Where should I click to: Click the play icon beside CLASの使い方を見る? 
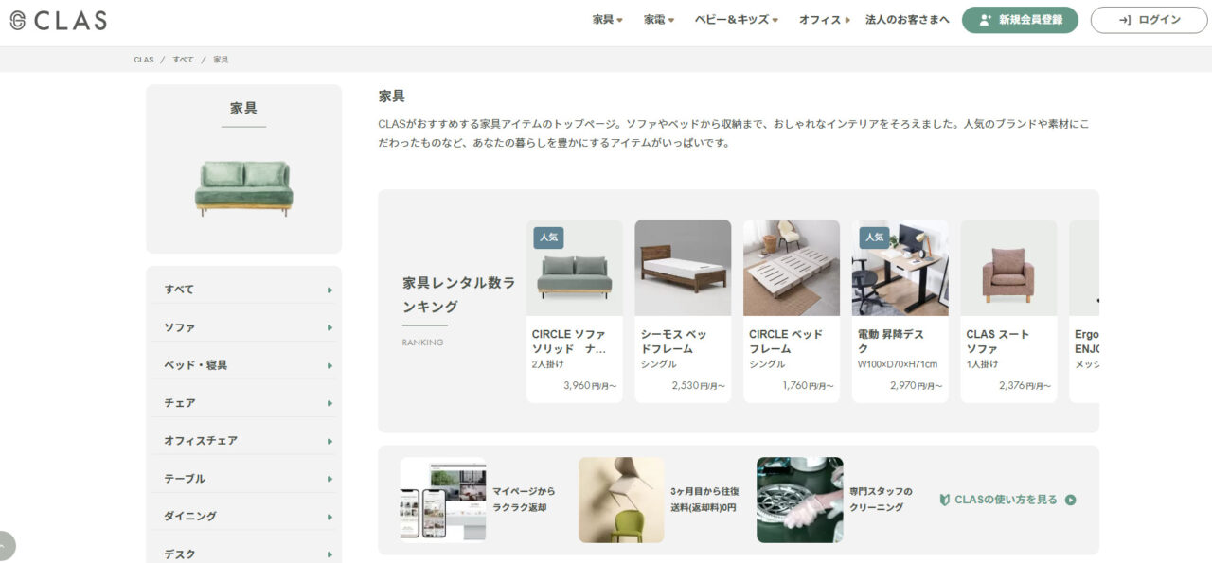click(1070, 500)
